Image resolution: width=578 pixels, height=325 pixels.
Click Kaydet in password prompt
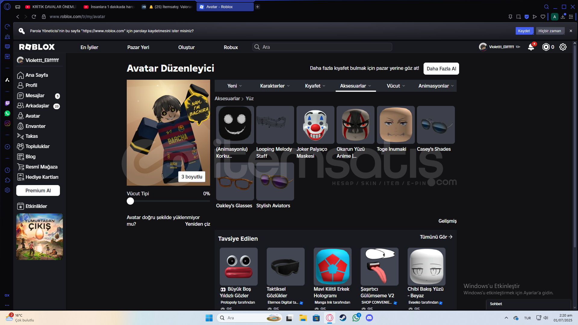point(524,31)
